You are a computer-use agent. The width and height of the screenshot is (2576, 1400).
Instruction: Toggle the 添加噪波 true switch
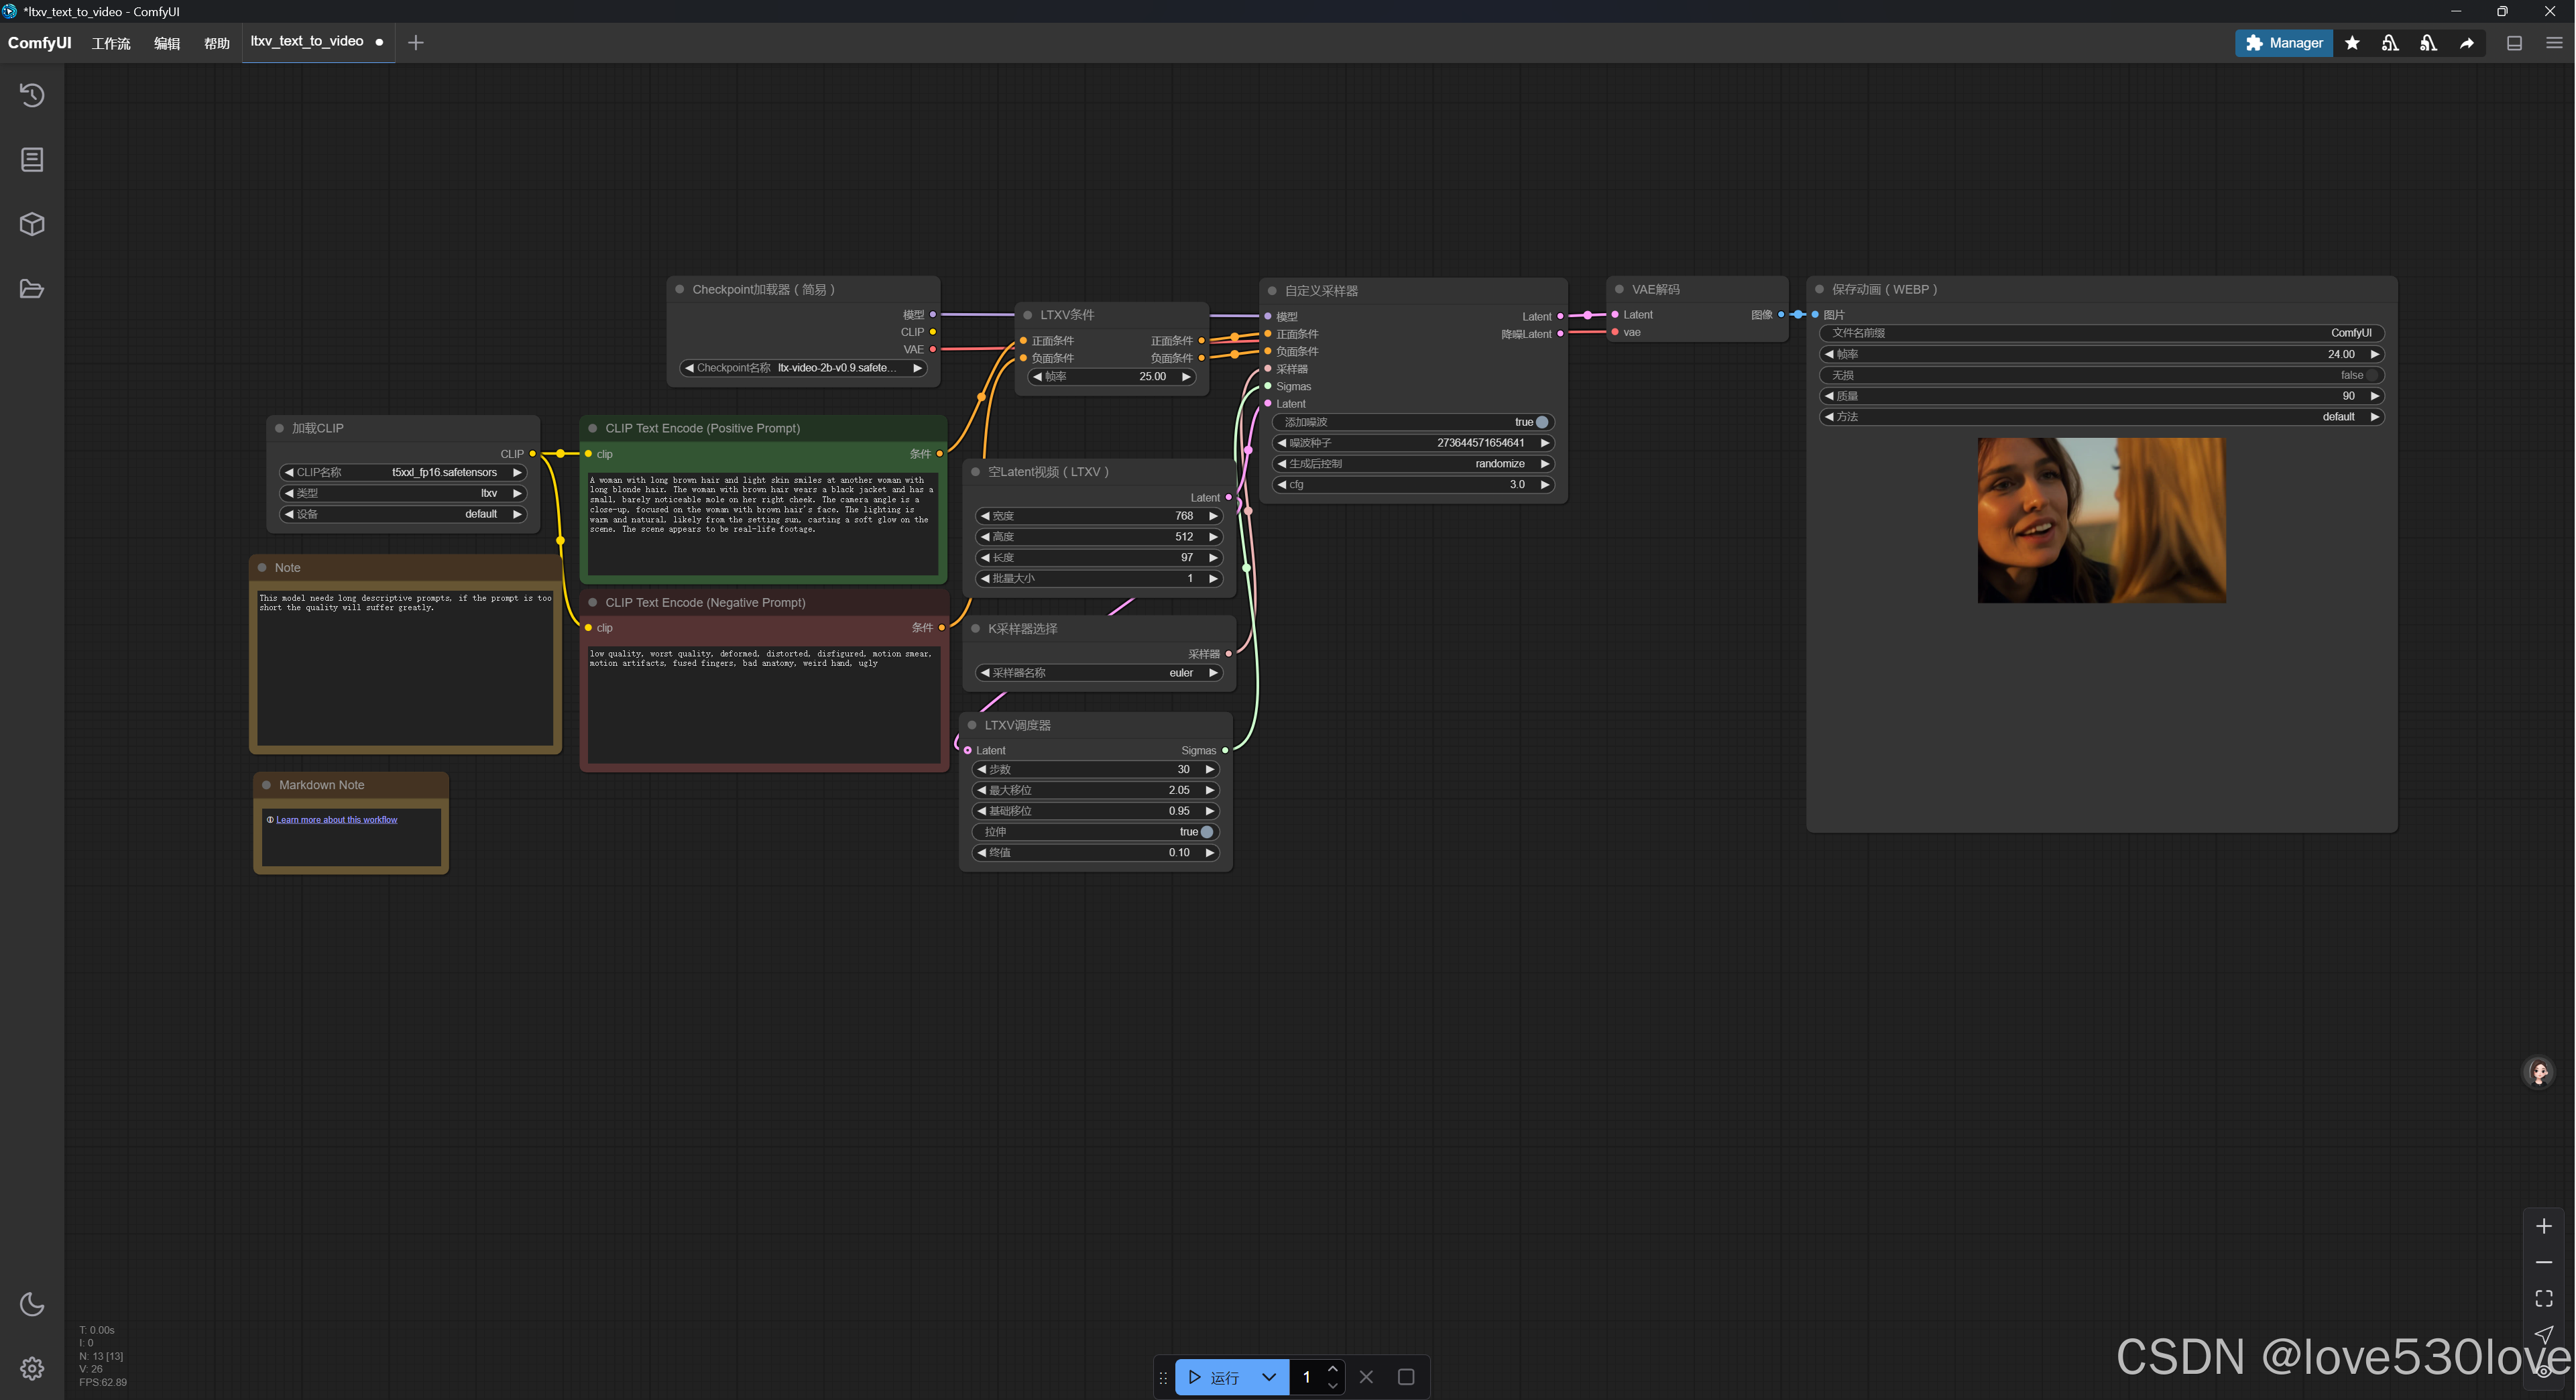1541,422
